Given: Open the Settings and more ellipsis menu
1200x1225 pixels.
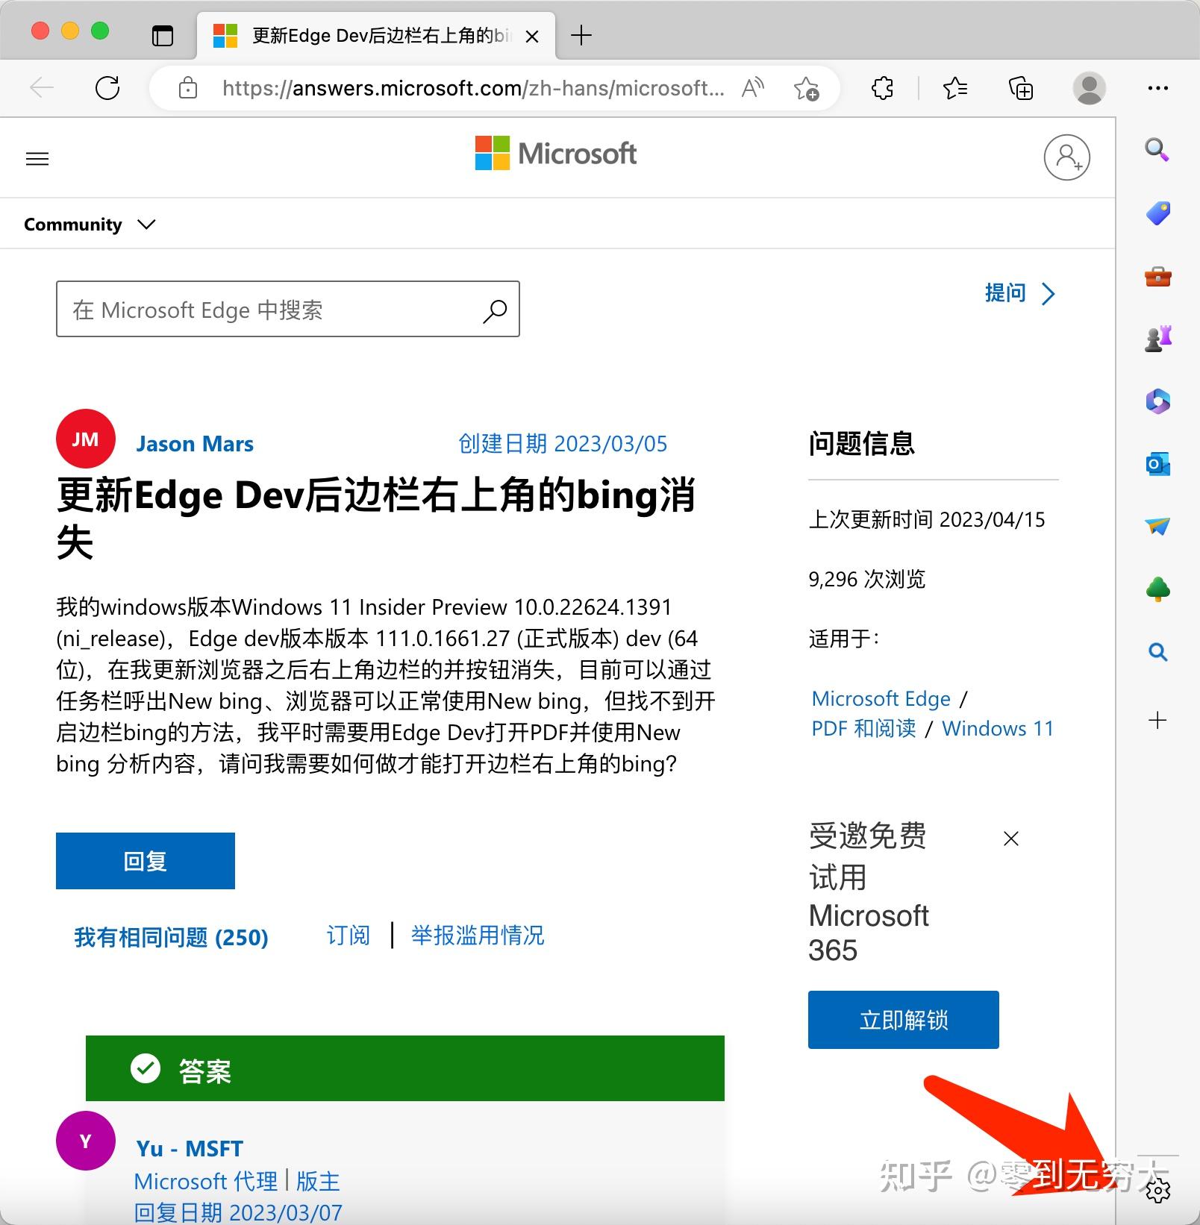Looking at the screenshot, I should [x=1158, y=88].
